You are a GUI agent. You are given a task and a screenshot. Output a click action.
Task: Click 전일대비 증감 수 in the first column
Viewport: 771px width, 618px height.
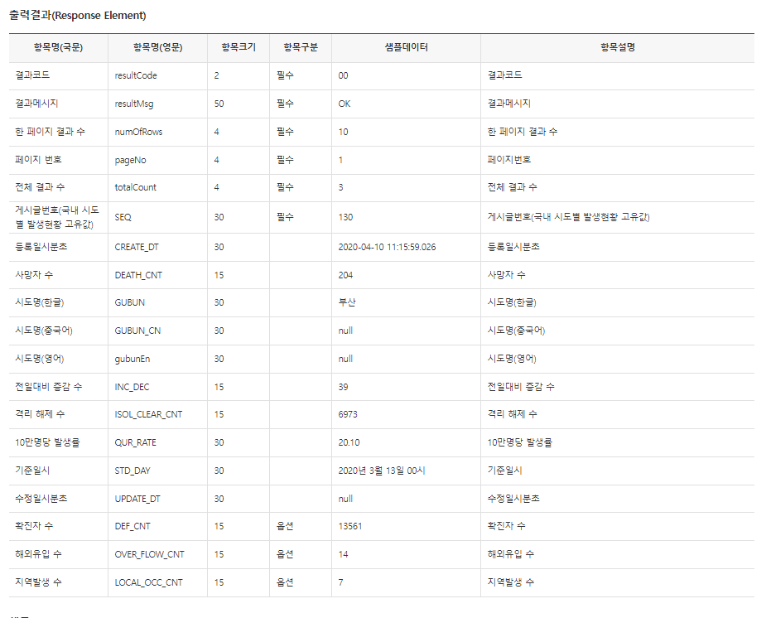click(x=49, y=387)
